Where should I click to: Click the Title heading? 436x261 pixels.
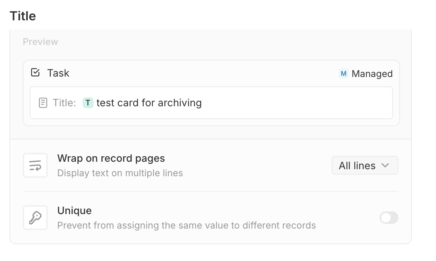[23, 16]
